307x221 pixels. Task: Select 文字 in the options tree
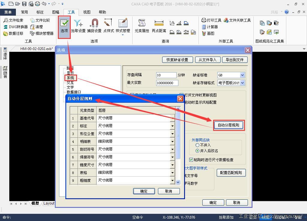(70, 87)
